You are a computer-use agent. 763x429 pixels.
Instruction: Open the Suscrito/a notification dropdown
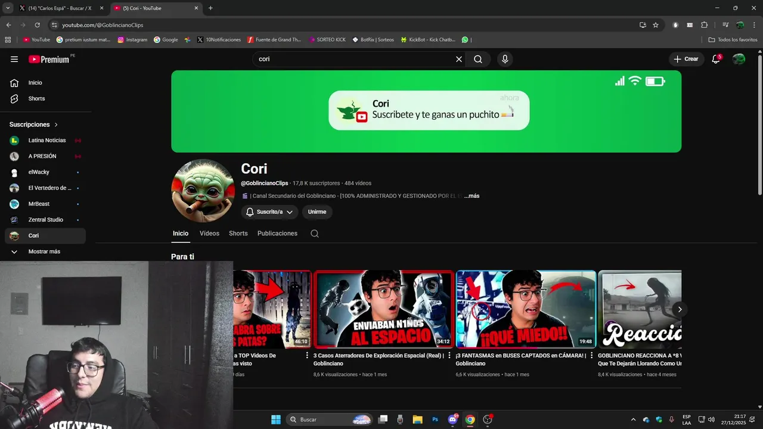pyautogui.click(x=269, y=212)
